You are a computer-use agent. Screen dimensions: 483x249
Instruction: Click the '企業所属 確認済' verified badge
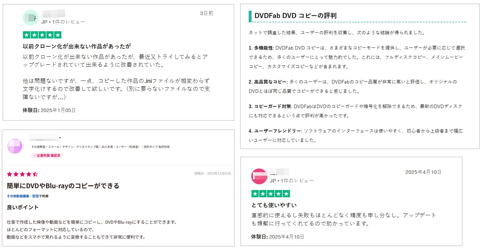click(x=47, y=156)
